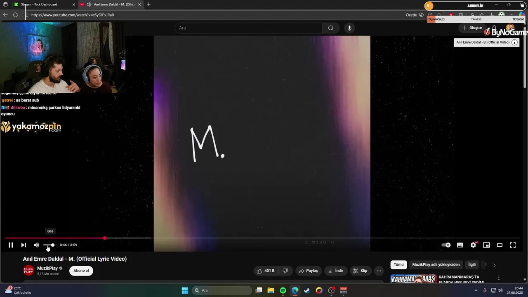
Task: Expand more filter chips with right arrow
Action: [x=494, y=265]
